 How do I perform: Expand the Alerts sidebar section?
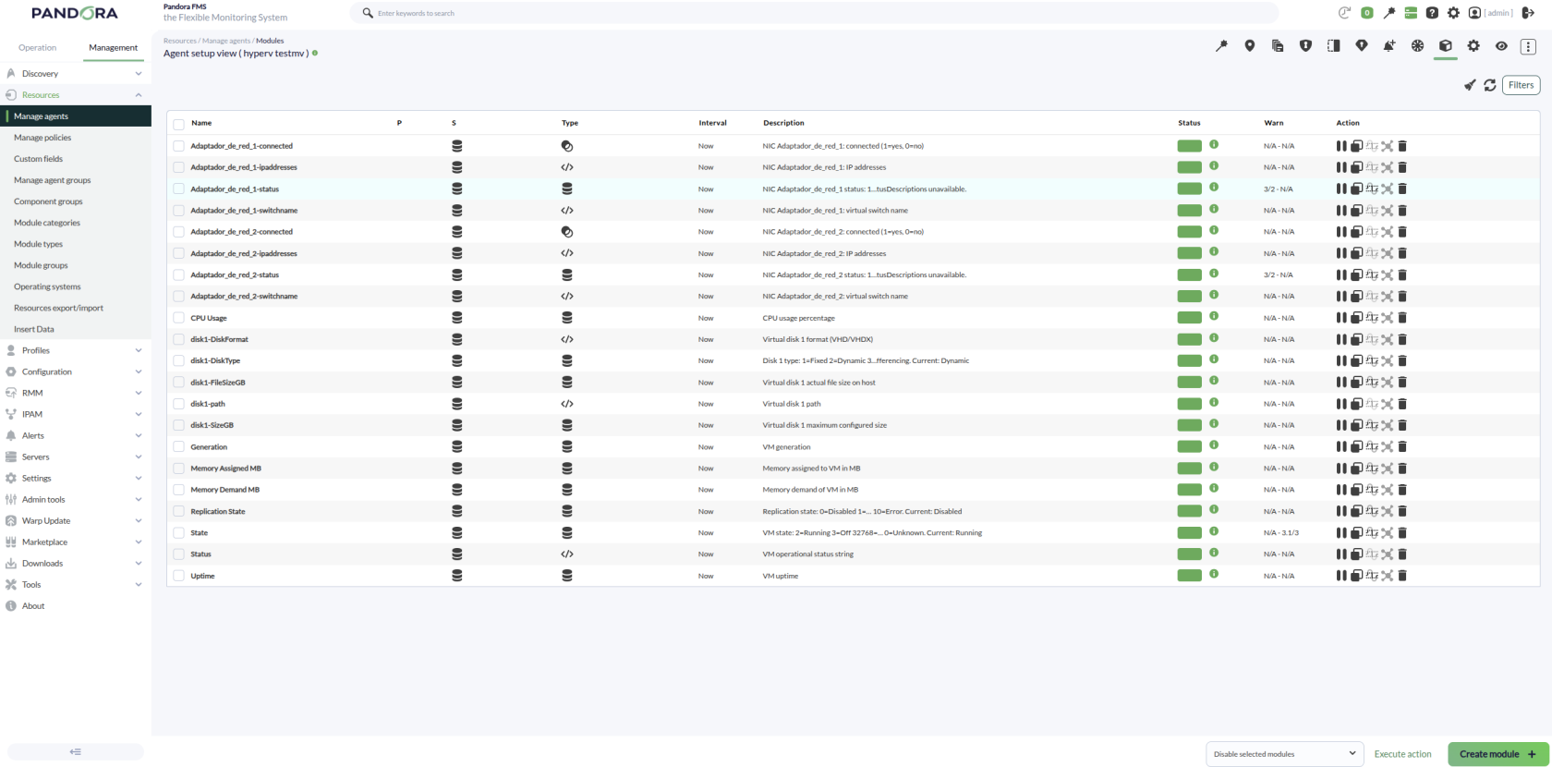pyautogui.click(x=75, y=435)
